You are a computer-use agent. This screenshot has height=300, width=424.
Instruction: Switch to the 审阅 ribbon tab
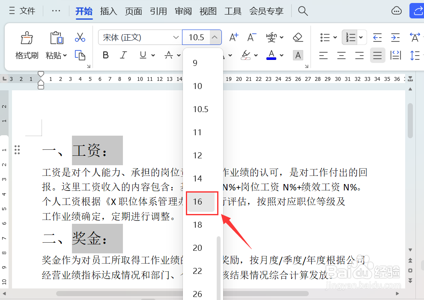pyautogui.click(x=183, y=11)
